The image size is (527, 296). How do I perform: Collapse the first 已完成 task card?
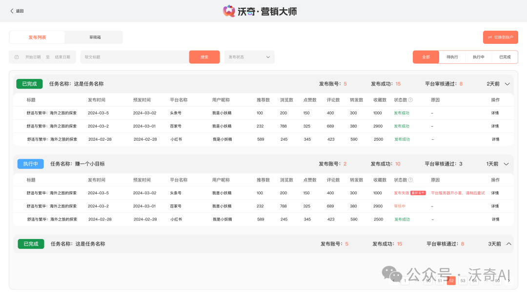[507, 83]
